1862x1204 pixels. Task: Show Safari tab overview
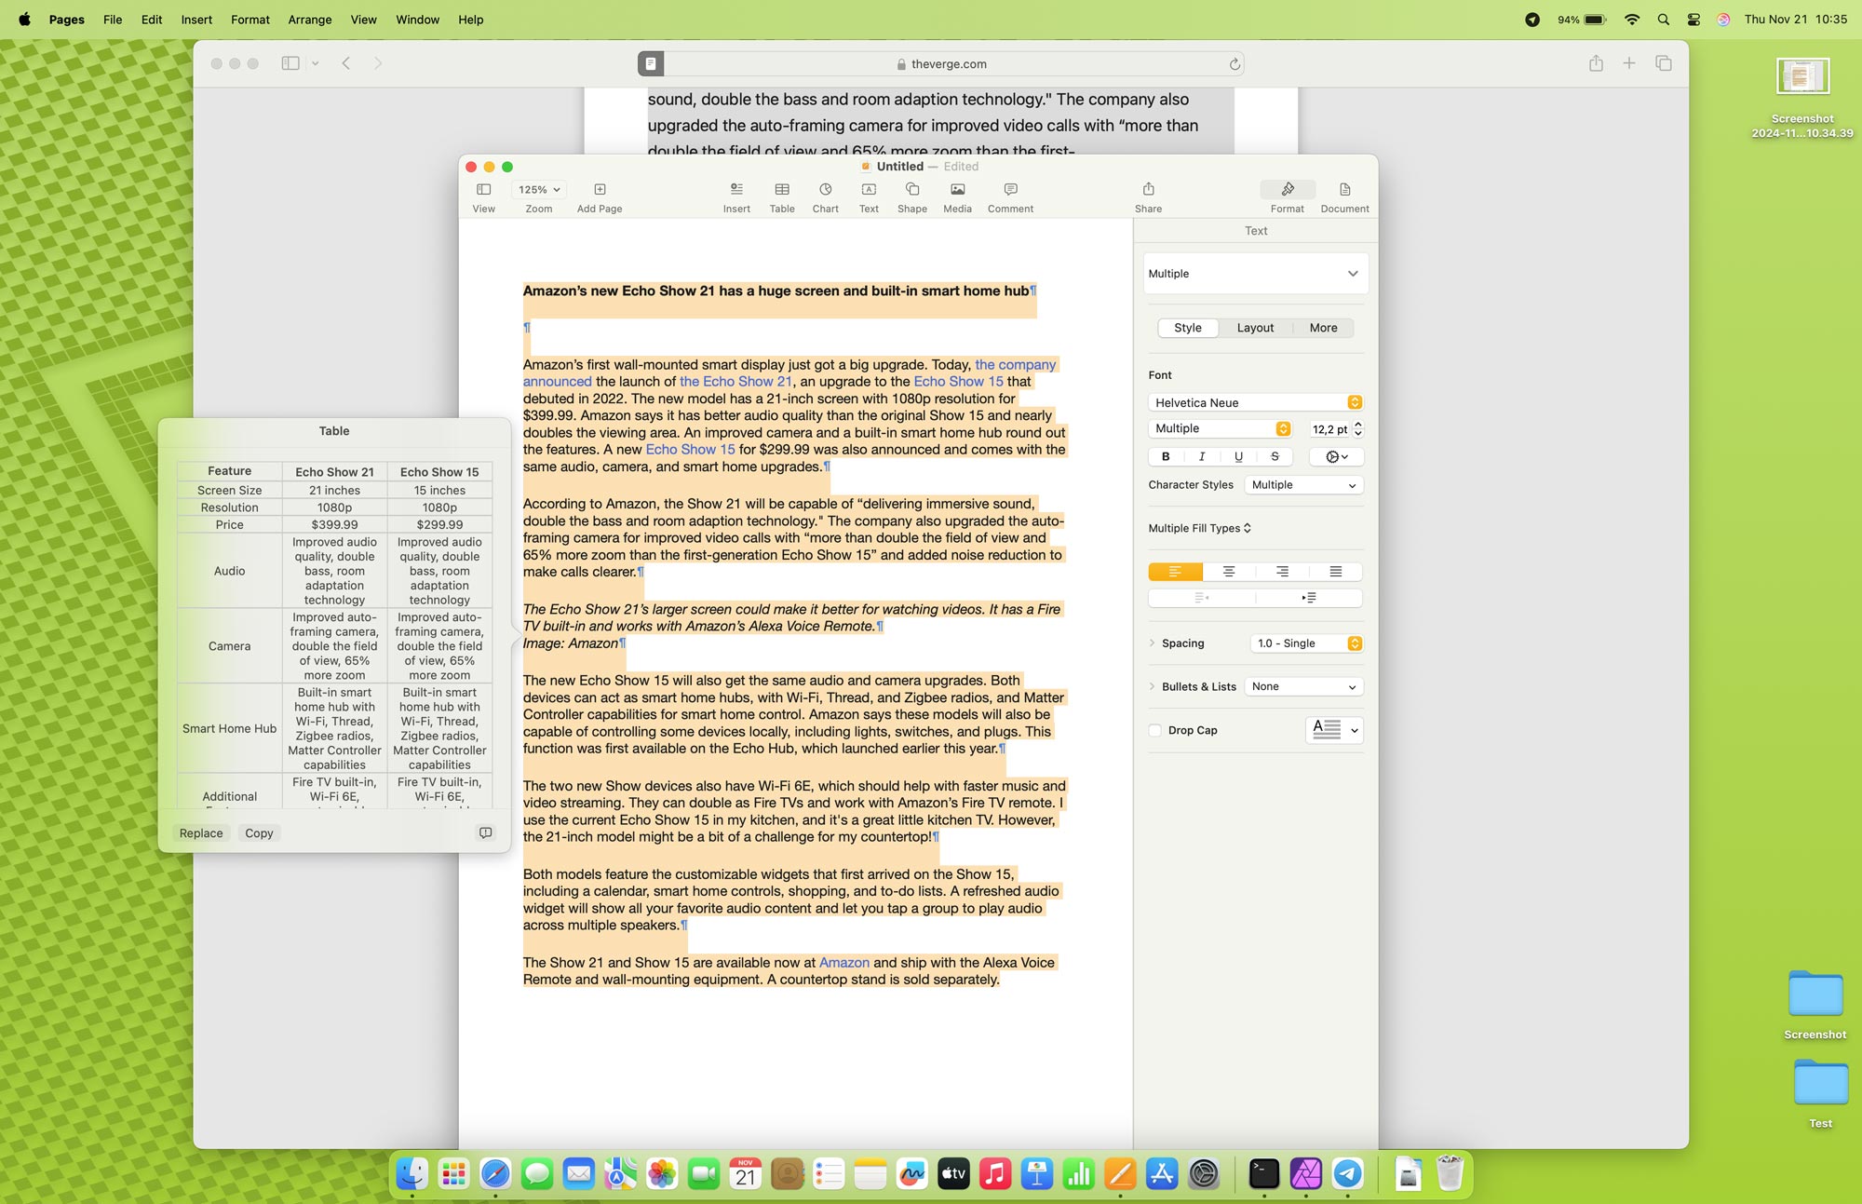click(1664, 63)
